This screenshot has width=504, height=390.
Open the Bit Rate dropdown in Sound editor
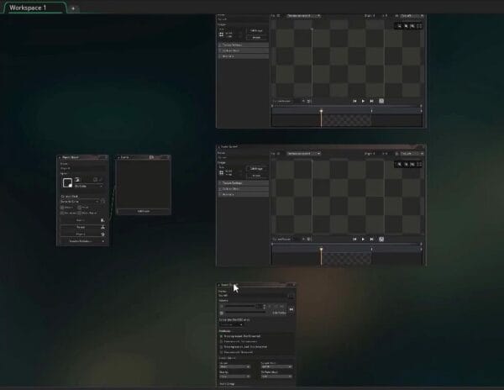click(x=276, y=377)
